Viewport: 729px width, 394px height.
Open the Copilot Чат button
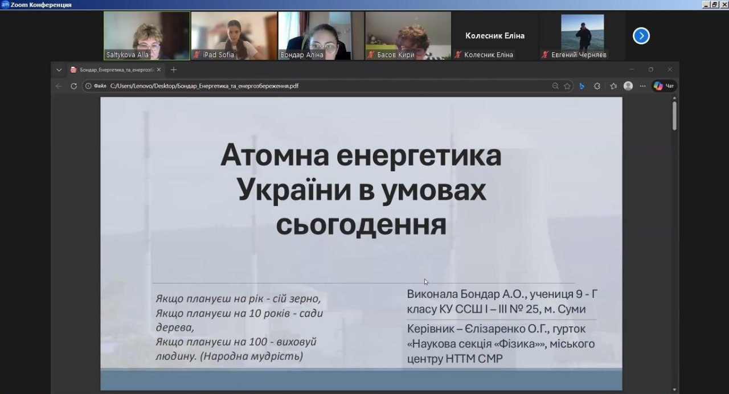[664, 86]
